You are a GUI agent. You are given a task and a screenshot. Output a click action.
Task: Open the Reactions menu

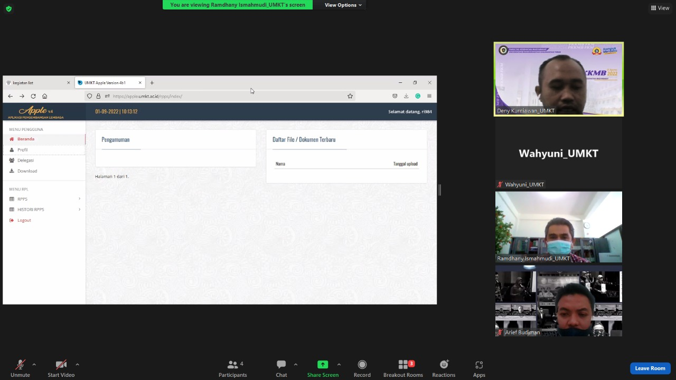coord(444,368)
